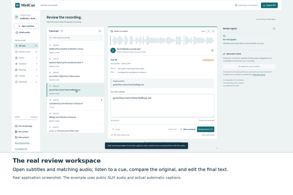Image resolution: width=293 pixels, height=195 pixels.
Task: Click the sparkle icon beside 'Optional AI check'
Action: 224,54
